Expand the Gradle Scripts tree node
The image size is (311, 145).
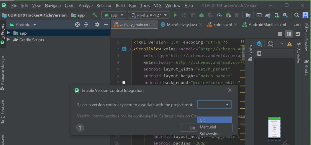(x=8, y=40)
